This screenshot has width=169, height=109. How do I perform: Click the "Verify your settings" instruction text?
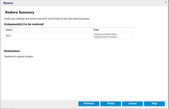click(x=47, y=19)
